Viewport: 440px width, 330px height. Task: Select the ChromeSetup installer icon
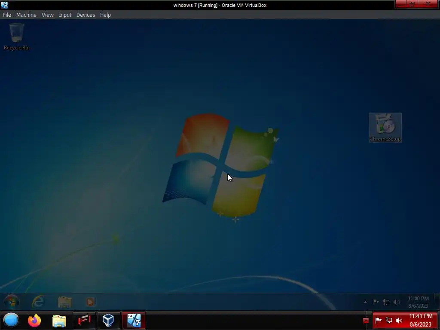pos(385,127)
